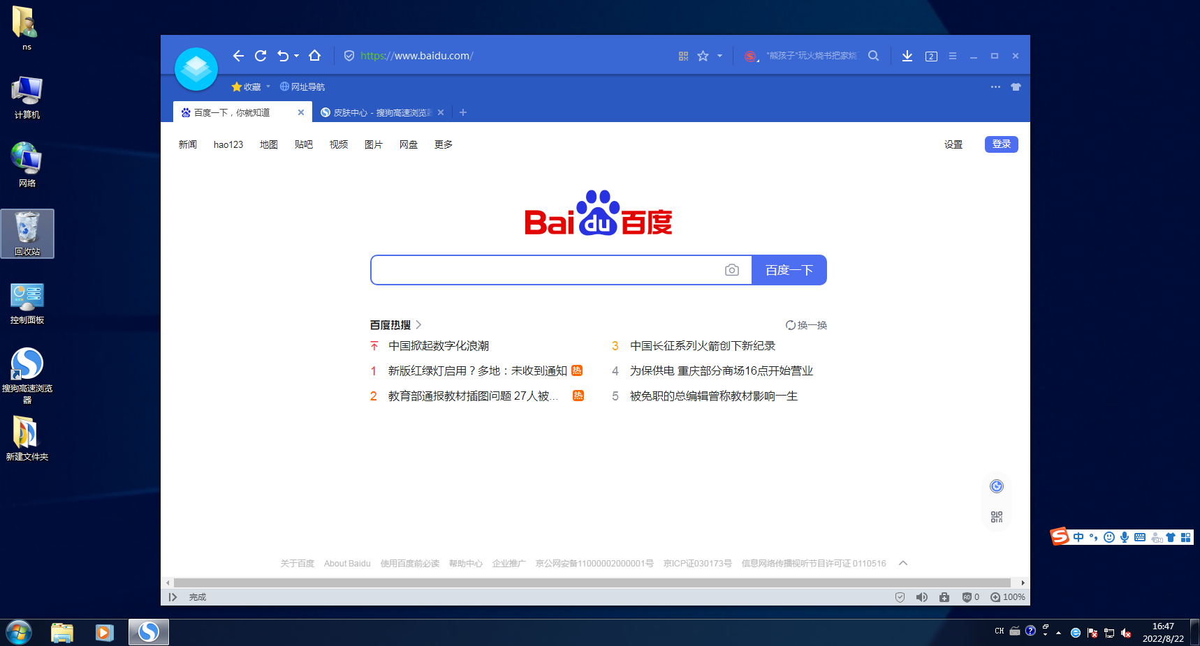
Task: Open 新版红绿灯启用 hot search item
Action: pyautogui.click(x=478, y=371)
